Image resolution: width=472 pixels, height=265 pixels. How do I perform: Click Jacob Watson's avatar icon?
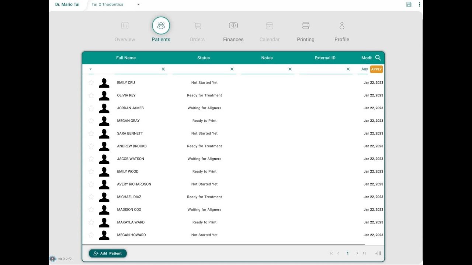click(x=104, y=159)
